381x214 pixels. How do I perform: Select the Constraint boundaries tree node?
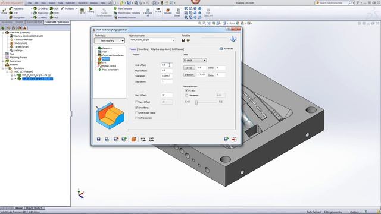click(x=113, y=55)
